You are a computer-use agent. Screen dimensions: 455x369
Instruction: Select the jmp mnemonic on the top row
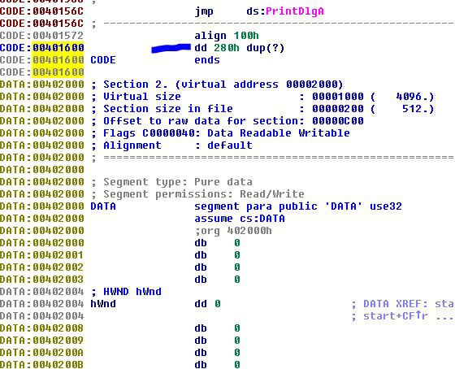click(204, 11)
